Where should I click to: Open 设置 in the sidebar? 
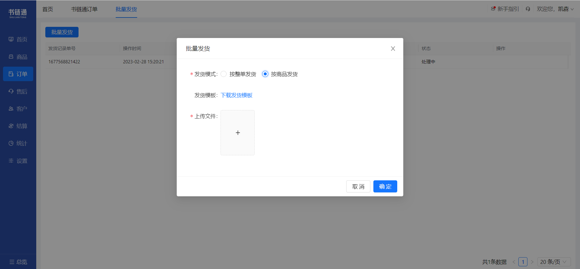click(18, 161)
